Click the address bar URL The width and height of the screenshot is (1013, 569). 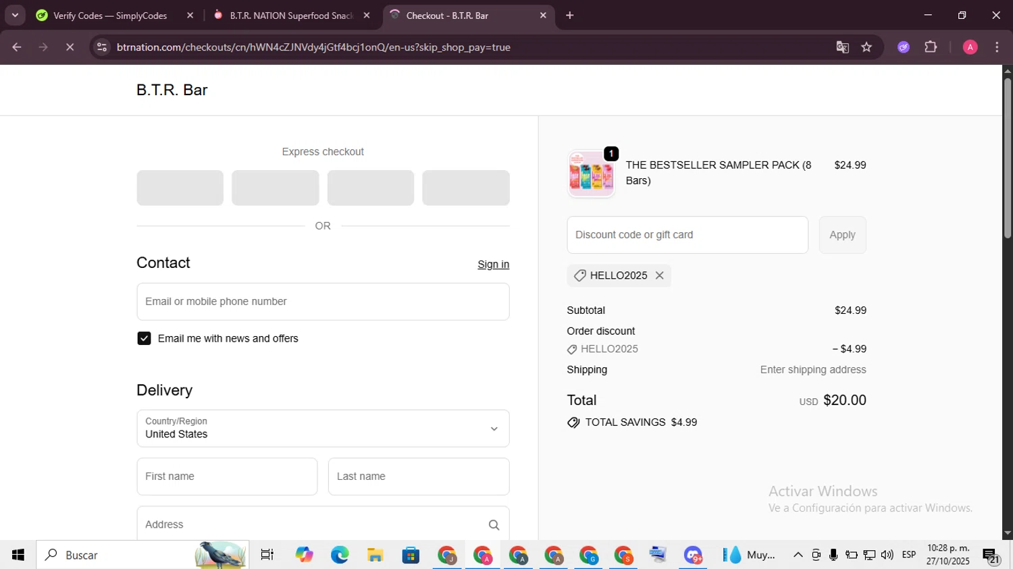(313, 47)
